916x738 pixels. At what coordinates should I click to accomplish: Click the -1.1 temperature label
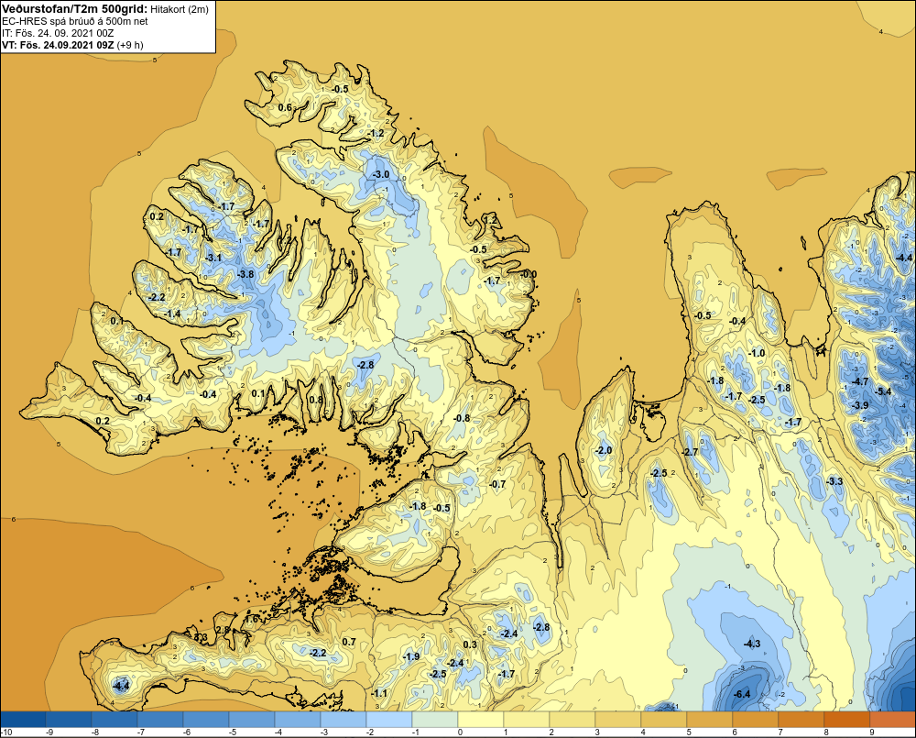(379, 694)
